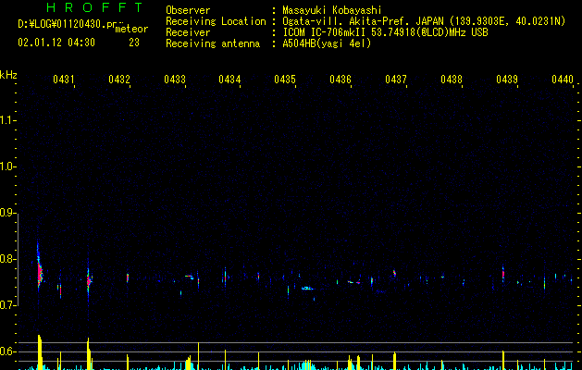This screenshot has height=370, width=582.
Task: Click the strong meteor echo between 0431 and 0432
Action: (89, 280)
